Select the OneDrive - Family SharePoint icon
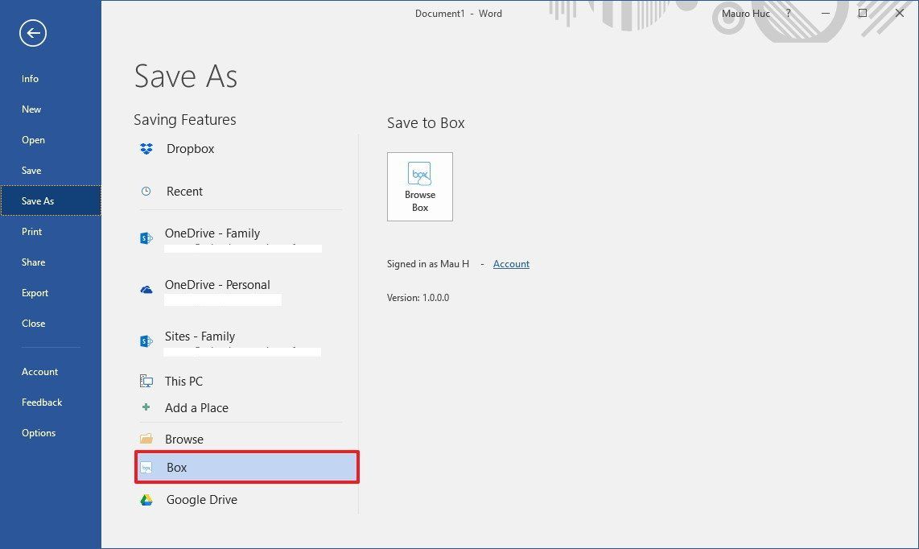The image size is (919, 549). click(x=146, y=237)
